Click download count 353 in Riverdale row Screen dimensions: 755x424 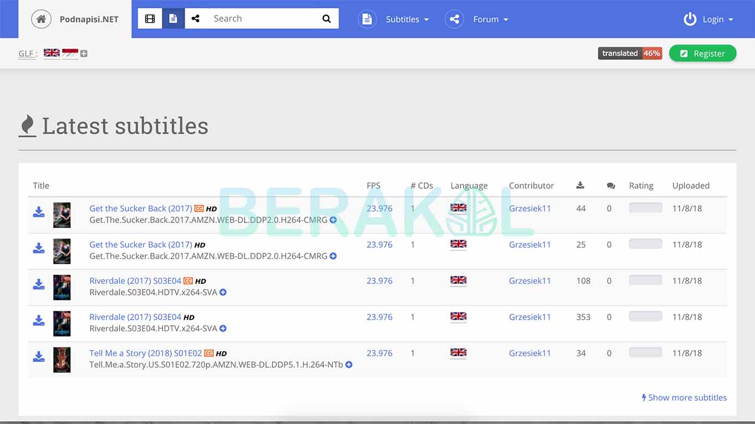(584, 317)
